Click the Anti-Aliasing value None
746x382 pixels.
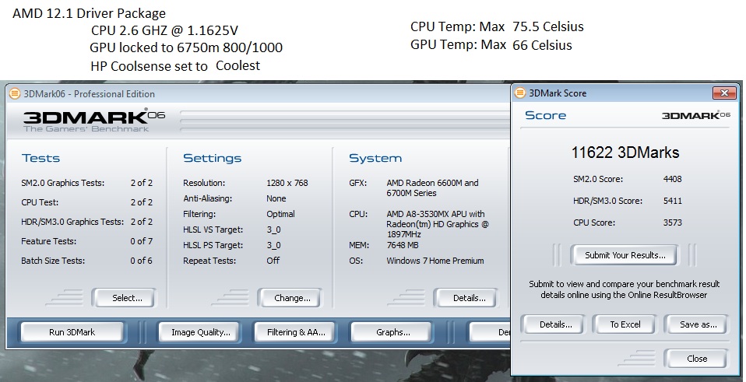(x=276, y=198)
